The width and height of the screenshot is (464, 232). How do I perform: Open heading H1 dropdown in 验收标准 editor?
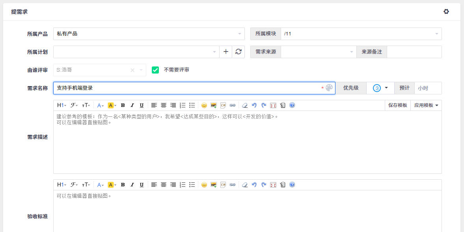coord(61,184)
